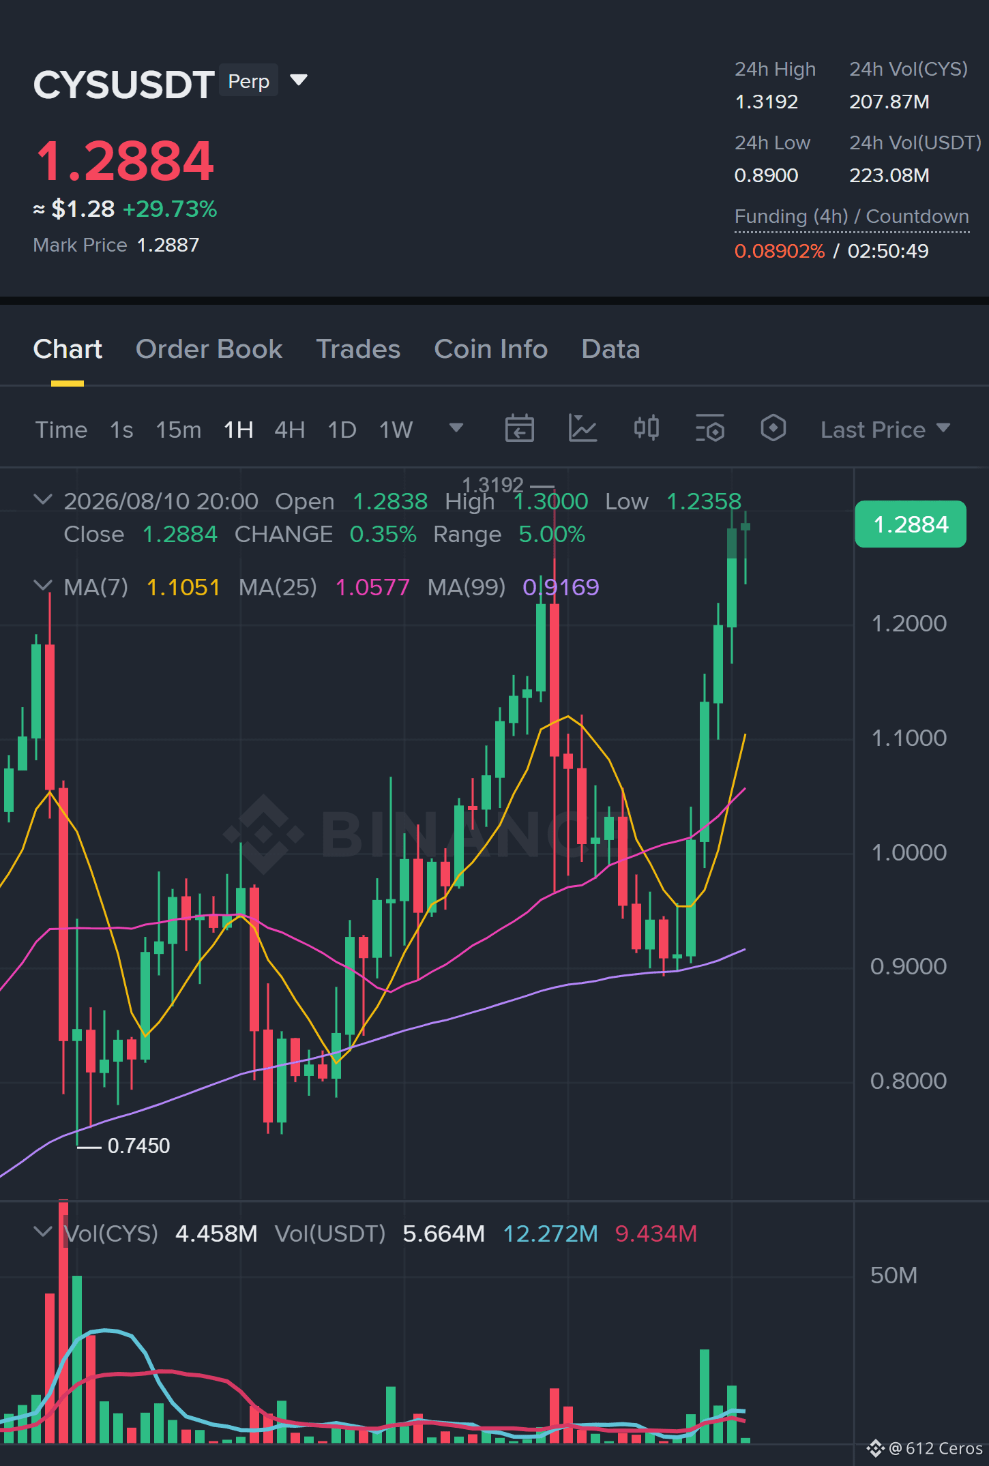This screenshot has width=989, height=1466.
Task: Collapse the OHLC info row chevron
Action: pyautogui.click(x=42, y=500)
